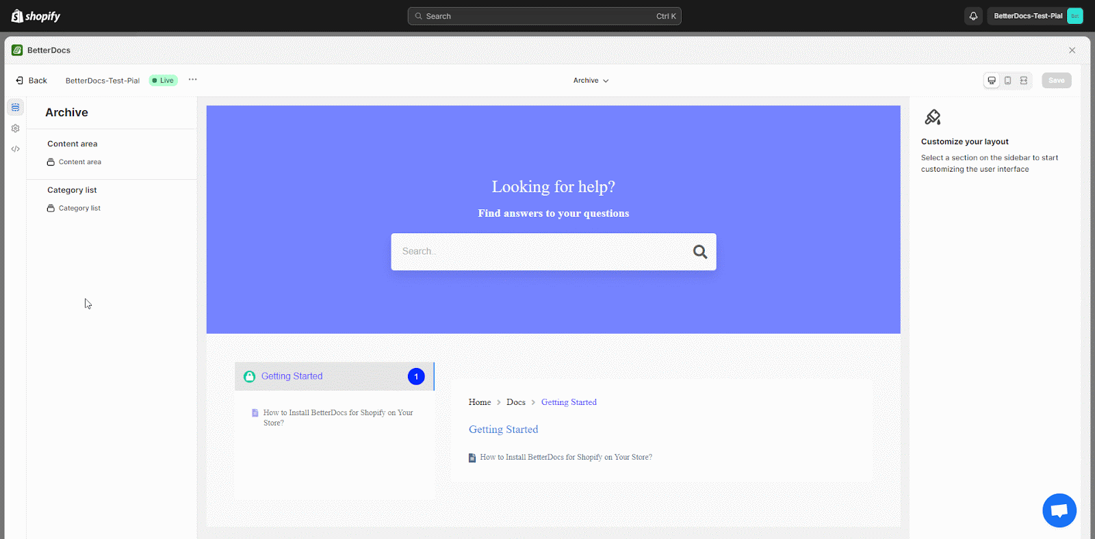Open main article 'How to Install BetterDocs for Shopify'
The height and width of the screenshot is (539, 1095).
pos(566,457)
